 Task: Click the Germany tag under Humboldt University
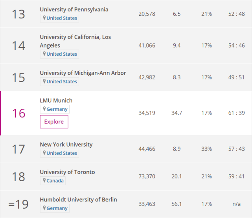[x=57, y=208]
